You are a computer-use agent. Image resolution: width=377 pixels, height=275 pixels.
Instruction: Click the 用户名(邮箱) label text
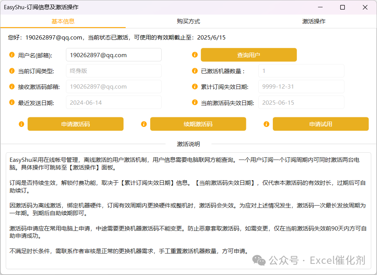tap(35, 55)
